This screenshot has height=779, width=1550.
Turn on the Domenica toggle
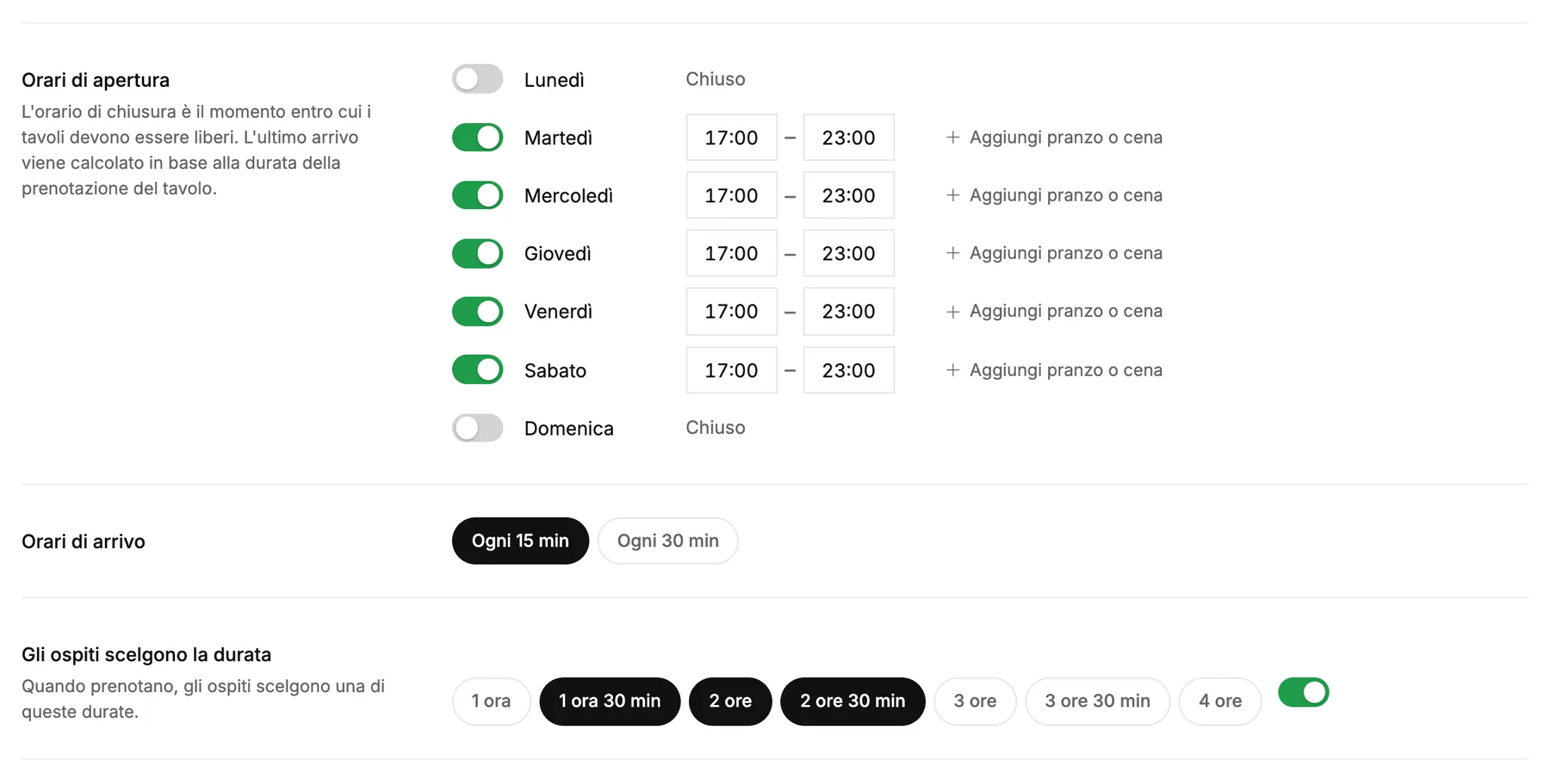pyautogui.click(x=477, y=428)
